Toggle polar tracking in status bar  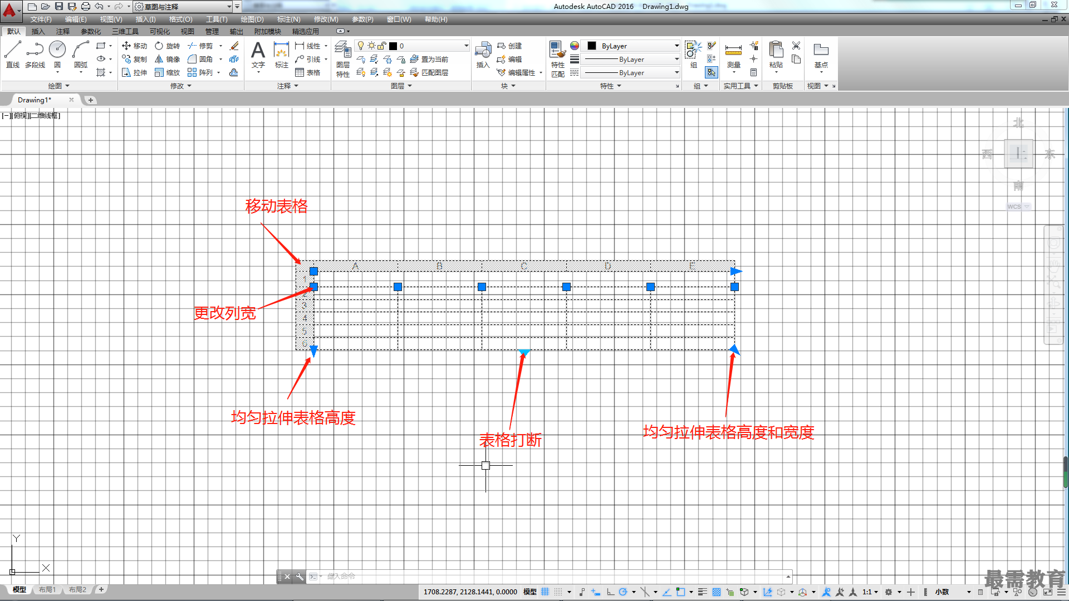coord(623,592)
